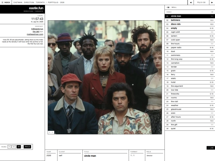
Task: Select index row 11 swimmers
Action: point(190,55)
